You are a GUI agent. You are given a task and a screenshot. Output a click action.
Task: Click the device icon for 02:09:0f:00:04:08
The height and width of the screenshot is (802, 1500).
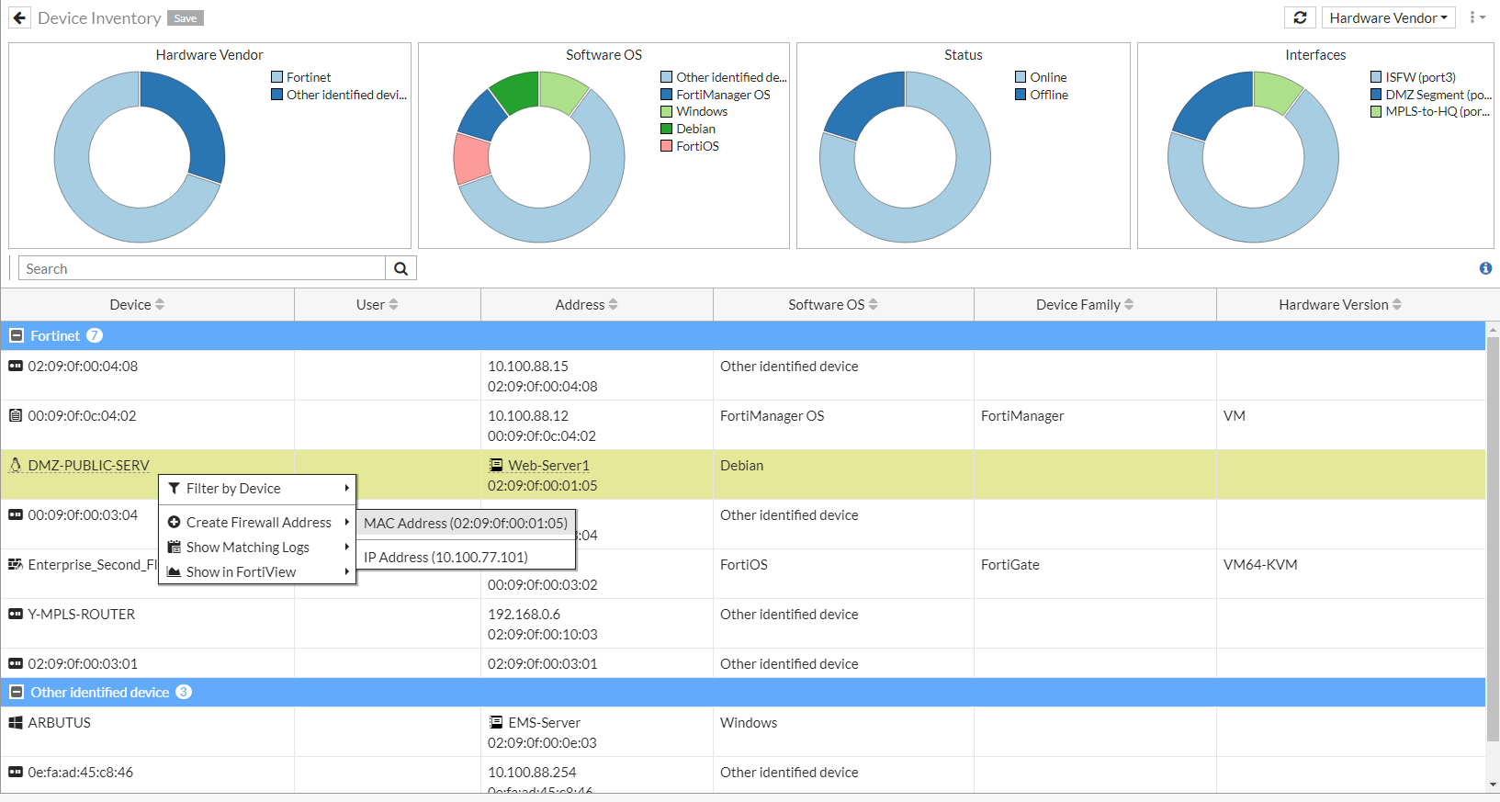pyautogui.click(x=16, y=366)
